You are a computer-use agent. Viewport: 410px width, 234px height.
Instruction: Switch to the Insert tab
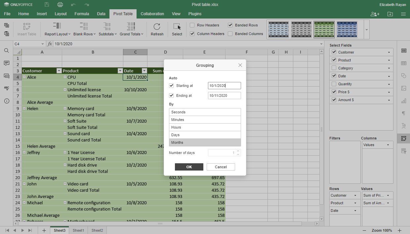[42, 14]
